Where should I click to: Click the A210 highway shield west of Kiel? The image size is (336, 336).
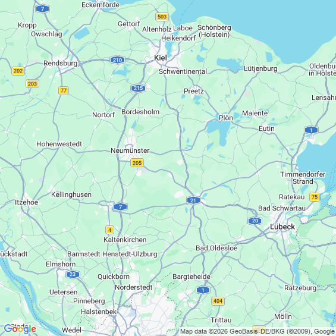point(117,60)
